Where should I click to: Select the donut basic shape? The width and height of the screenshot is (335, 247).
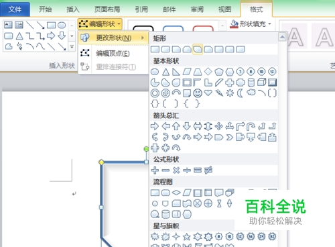(155, 93)
